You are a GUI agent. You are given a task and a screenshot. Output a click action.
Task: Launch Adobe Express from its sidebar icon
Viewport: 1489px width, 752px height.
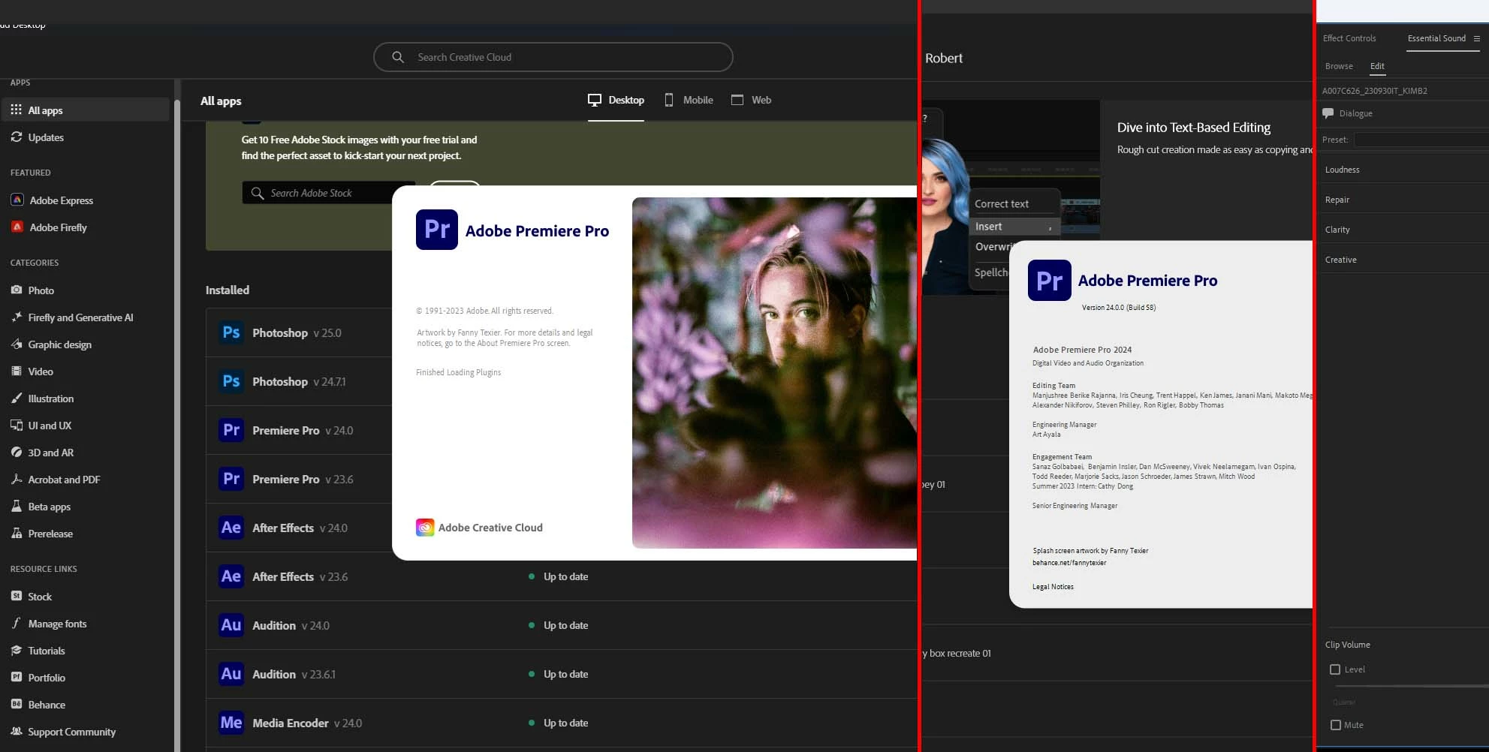(17, 200)
